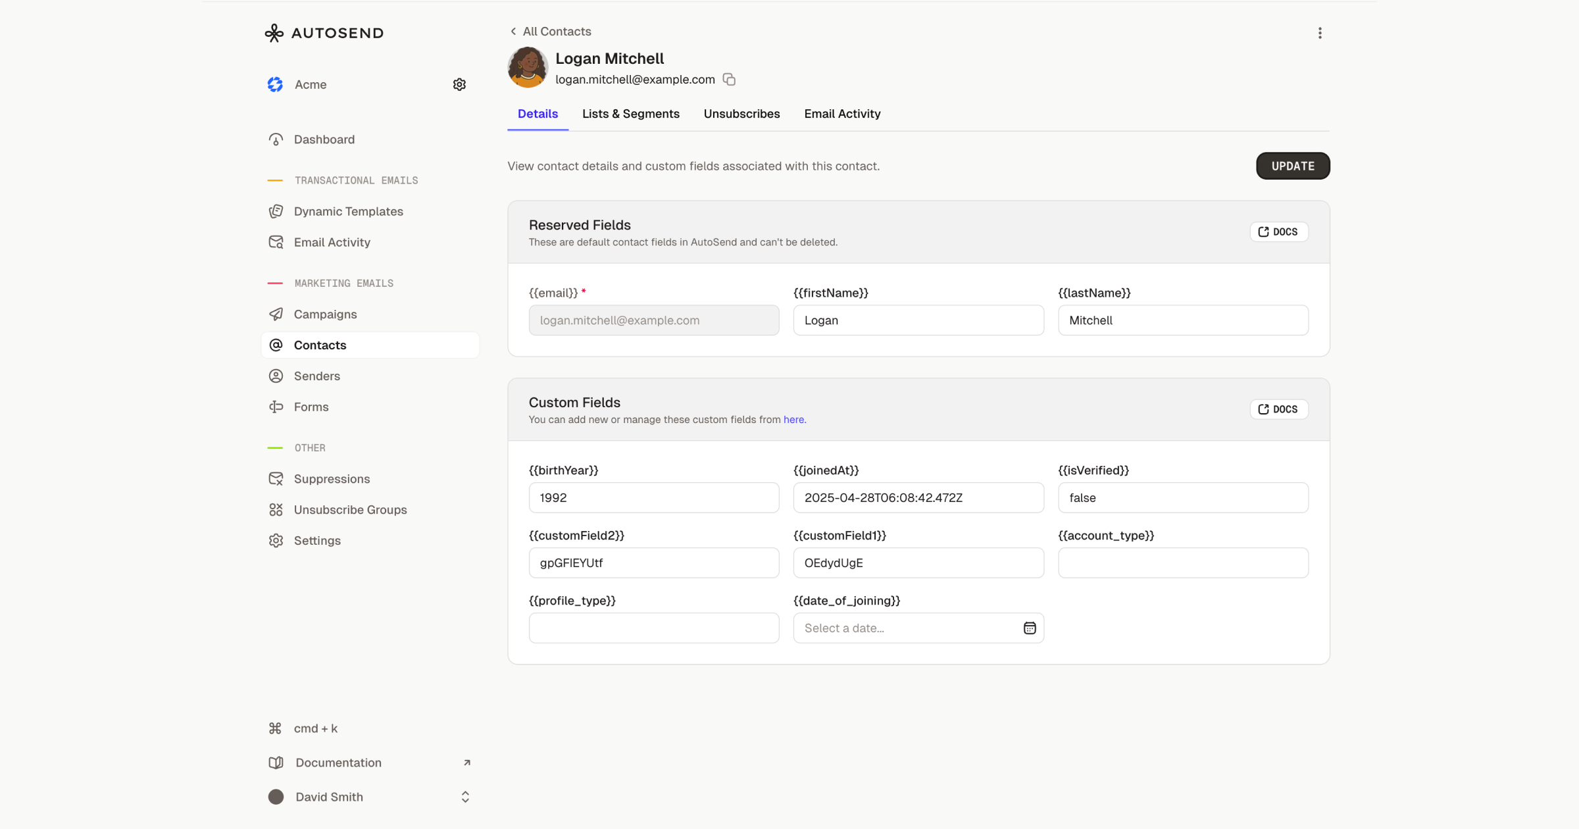Click the calendar icon in date_of_joining
Viewport: 1579px width, 829px height.
1030,628
